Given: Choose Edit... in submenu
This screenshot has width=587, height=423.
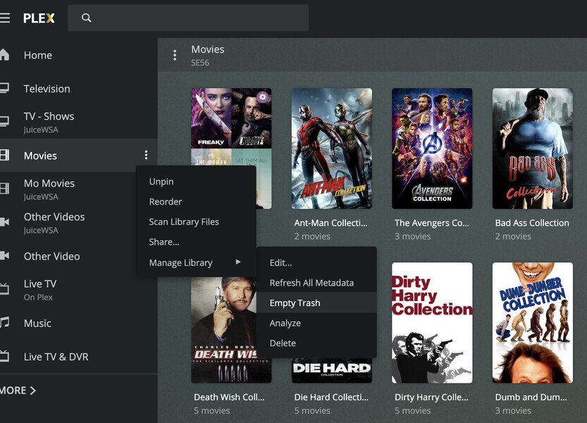Looking at the screenshot, I should coord(280,263).
